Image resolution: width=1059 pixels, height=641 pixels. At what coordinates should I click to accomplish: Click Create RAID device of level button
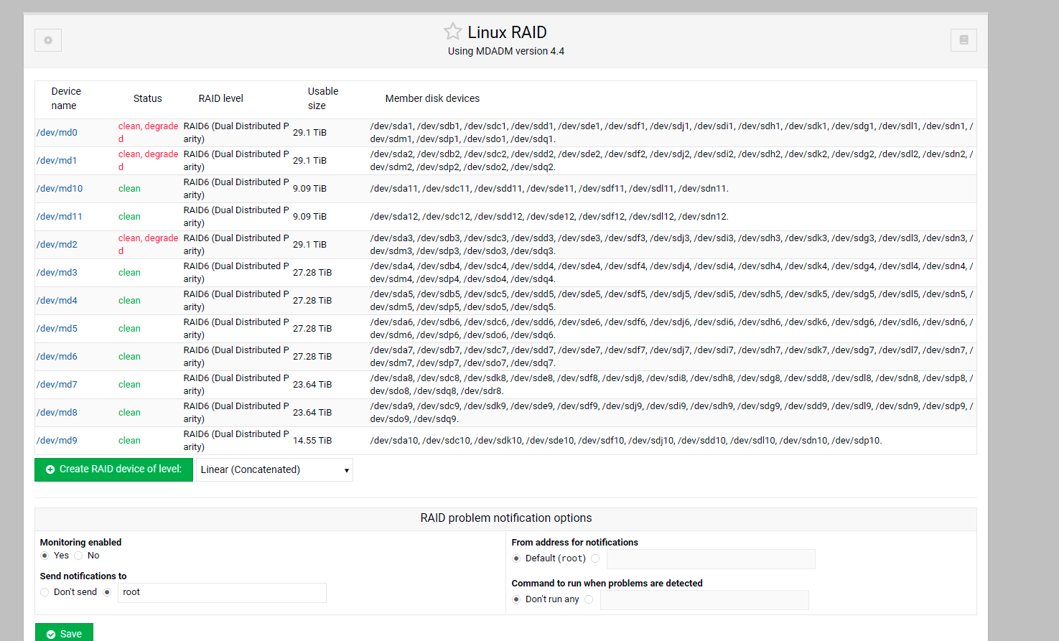113,469
